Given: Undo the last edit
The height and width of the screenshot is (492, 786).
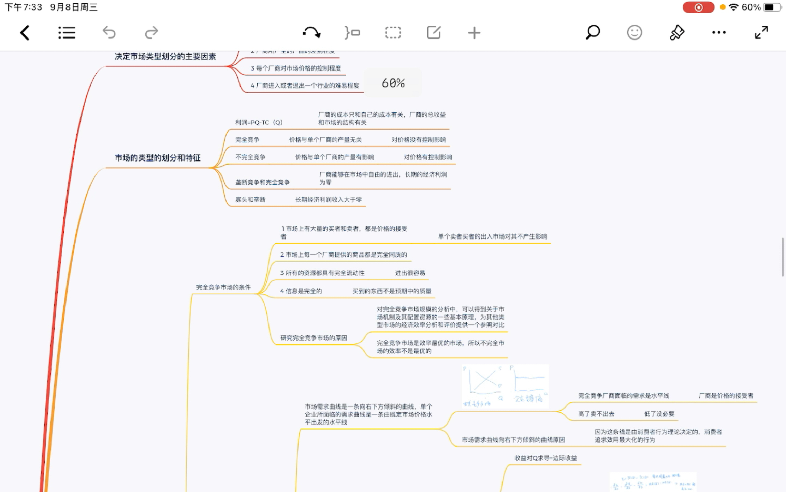Looking at the screenshot, I should [109, 33].
